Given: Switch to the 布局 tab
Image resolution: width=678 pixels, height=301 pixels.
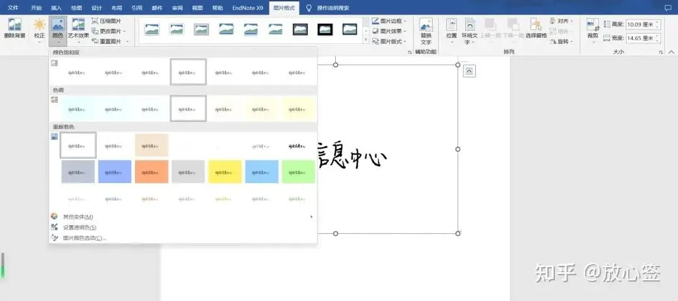Looking at the screenshot, I should pos(117,8).
